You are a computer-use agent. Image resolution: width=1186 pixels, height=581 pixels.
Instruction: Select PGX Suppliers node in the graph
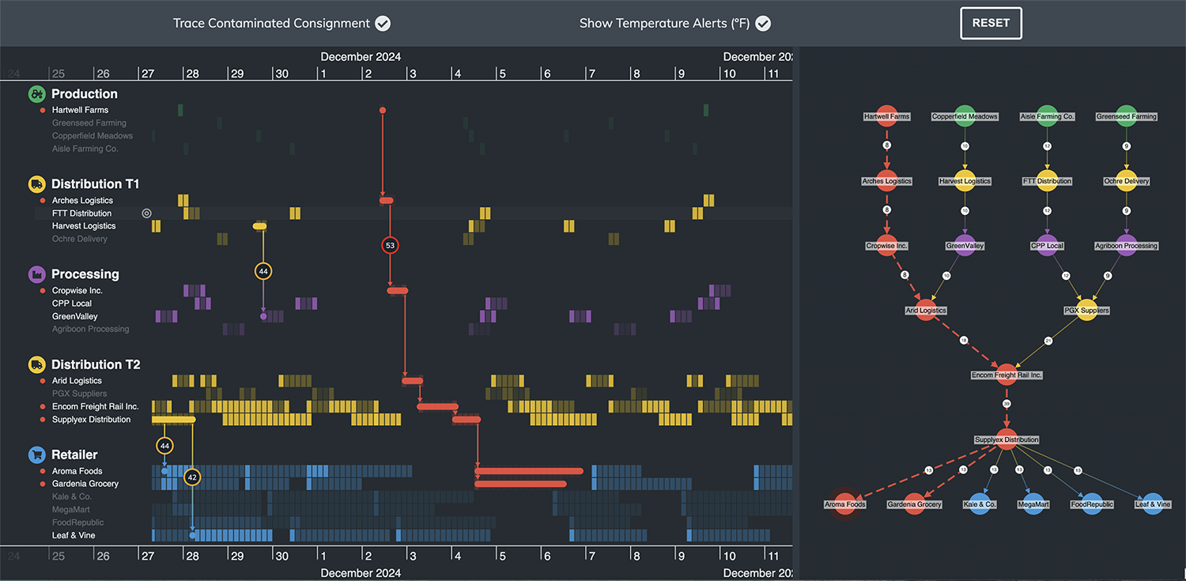click(x=1086, y=311)
